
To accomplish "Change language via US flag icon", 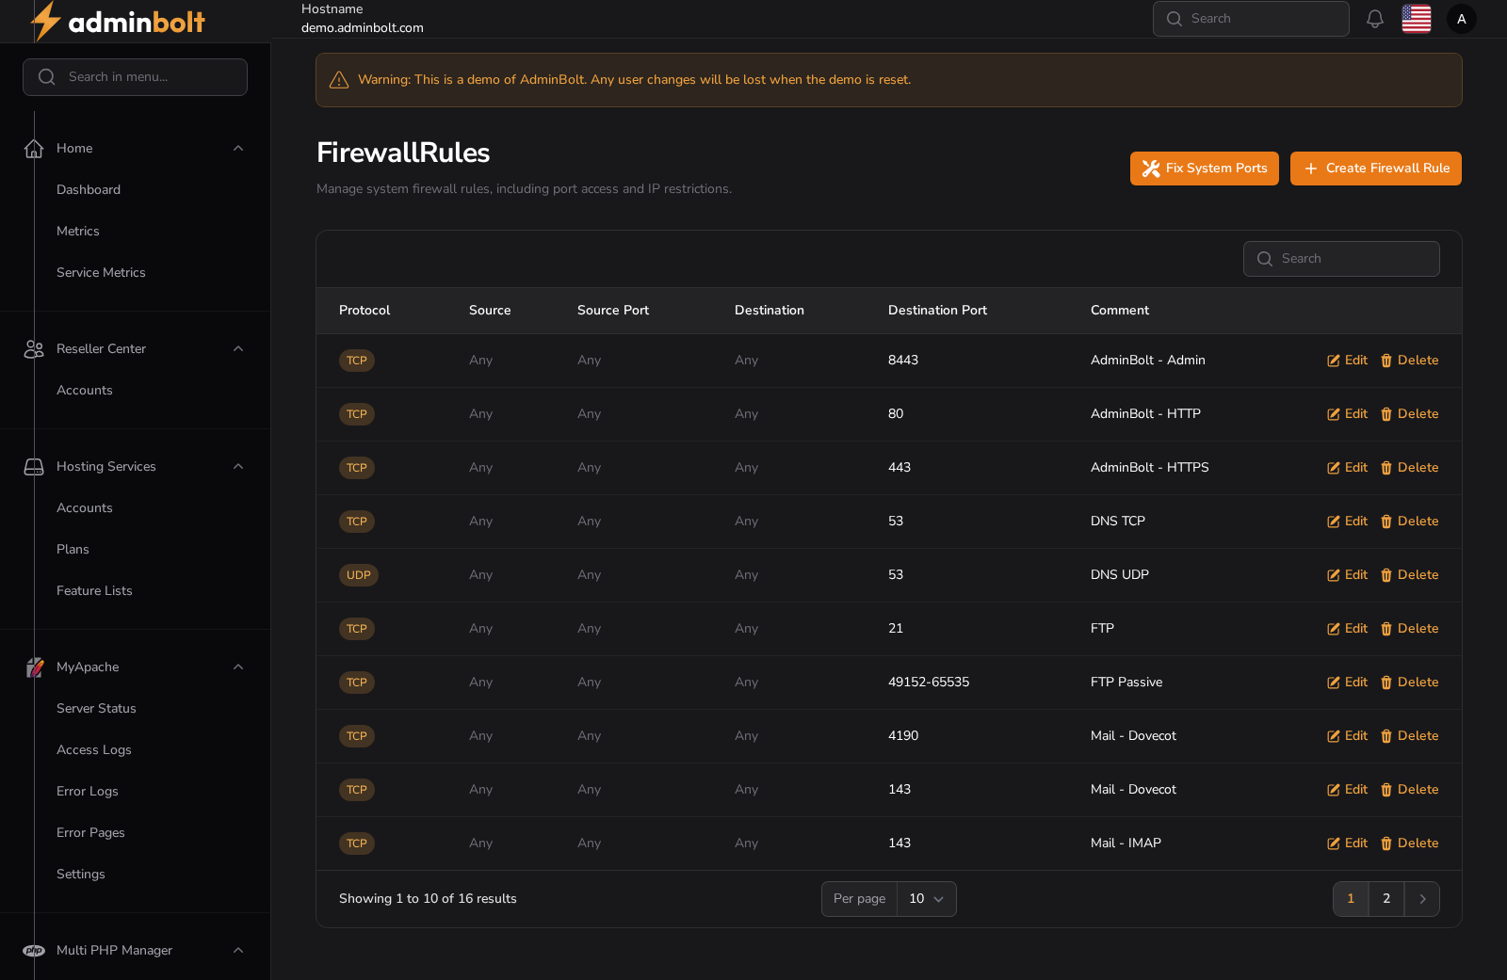I will tap(1417, 19).
